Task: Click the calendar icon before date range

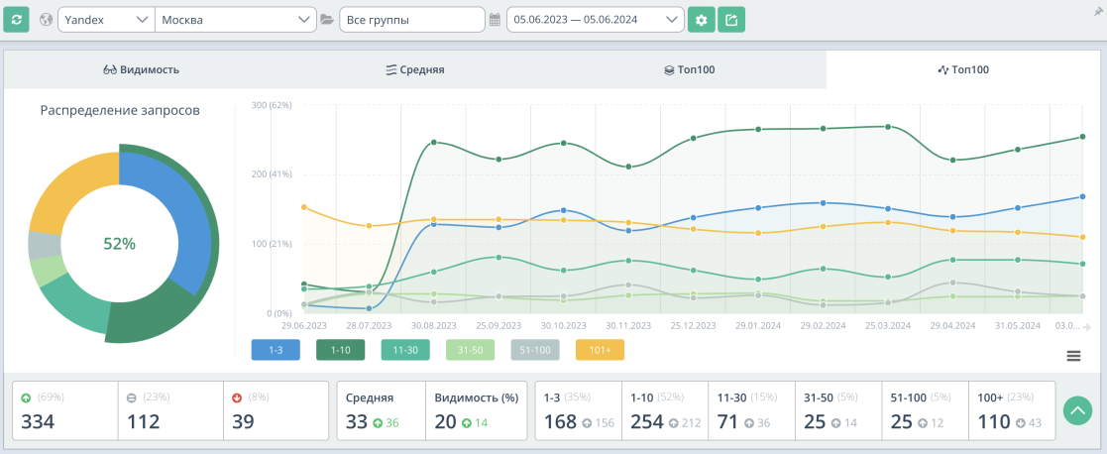Action: 495,20
